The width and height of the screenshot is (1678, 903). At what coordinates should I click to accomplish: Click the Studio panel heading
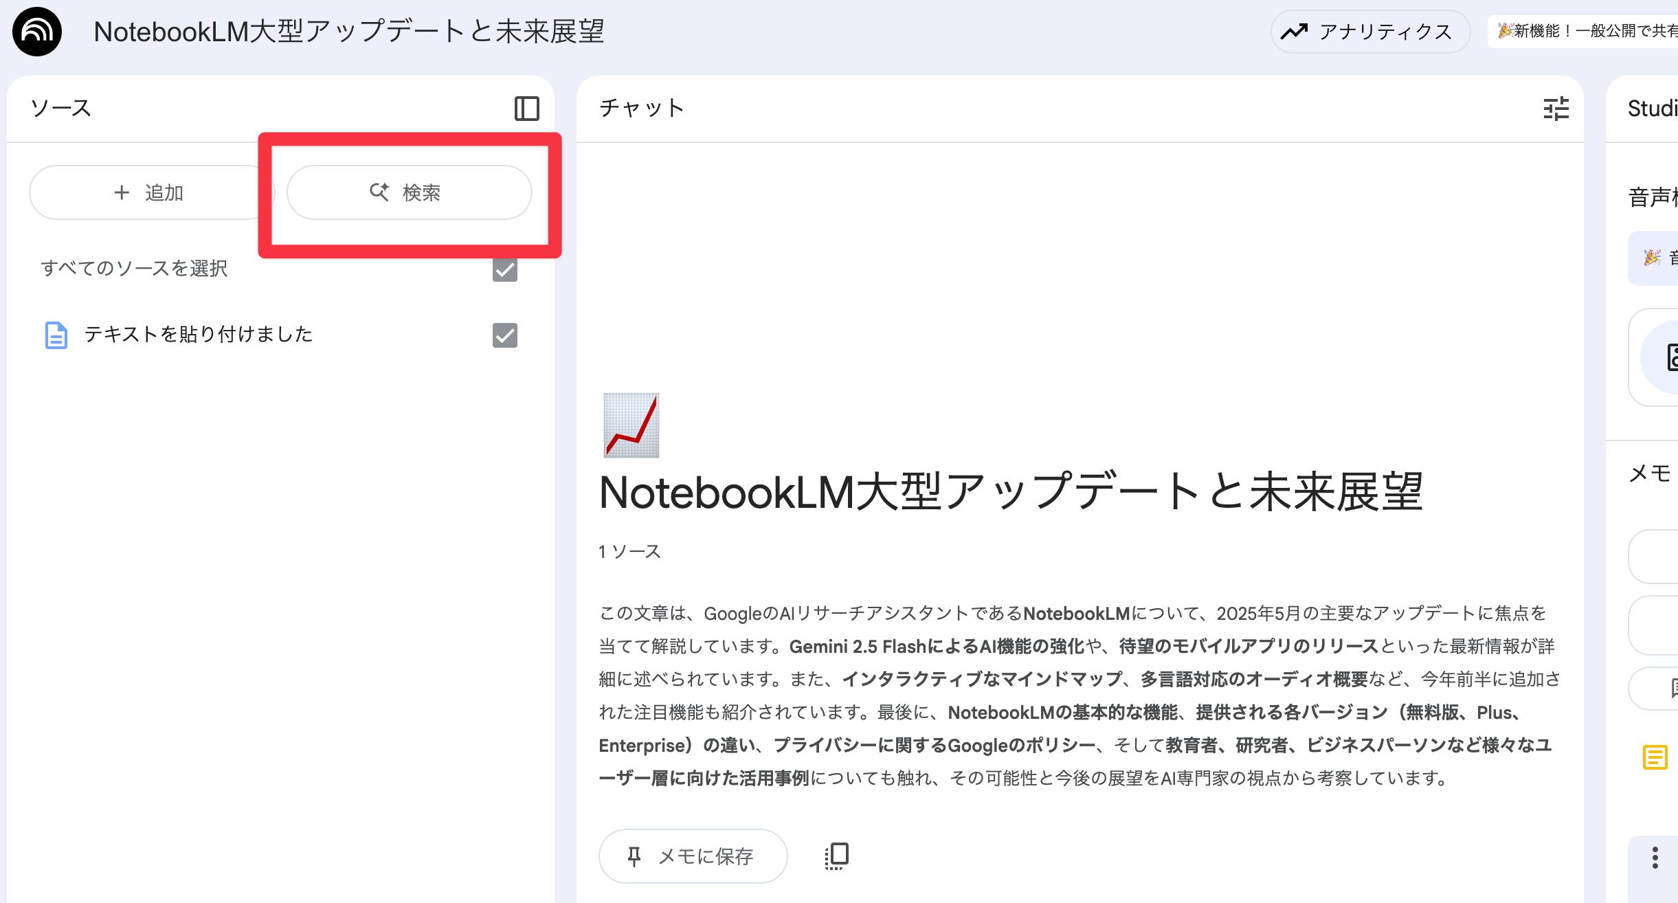coord(1652,109)
